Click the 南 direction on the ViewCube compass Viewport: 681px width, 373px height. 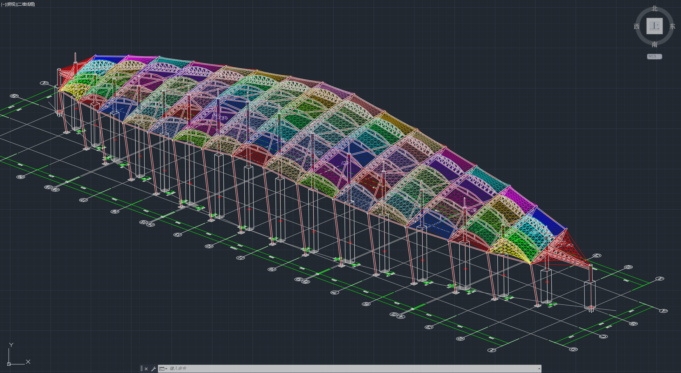click(x=654, y=44)
